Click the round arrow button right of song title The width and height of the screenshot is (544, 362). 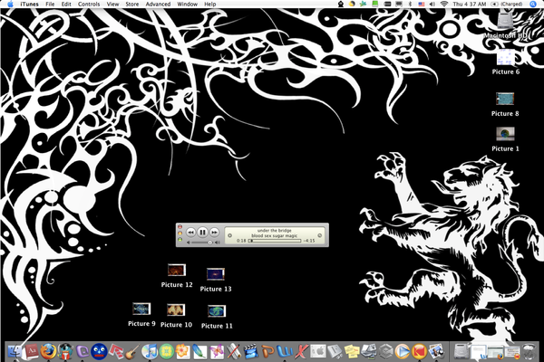coord(319,235)
